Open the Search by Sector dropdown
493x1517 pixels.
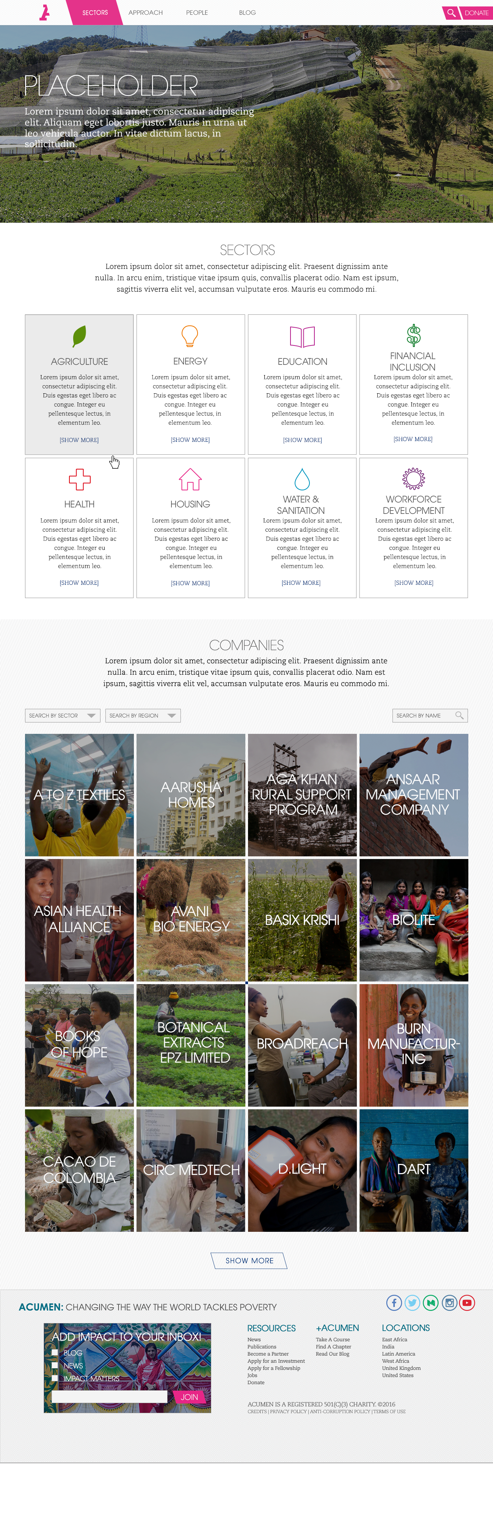(x=63, y=716)
